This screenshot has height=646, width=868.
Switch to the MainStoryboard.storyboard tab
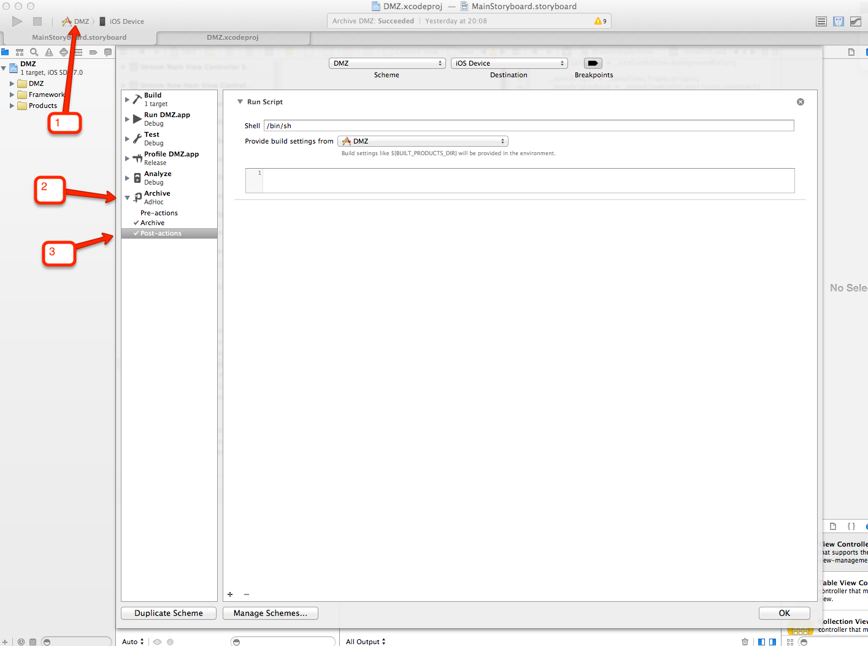coord(79,37)
